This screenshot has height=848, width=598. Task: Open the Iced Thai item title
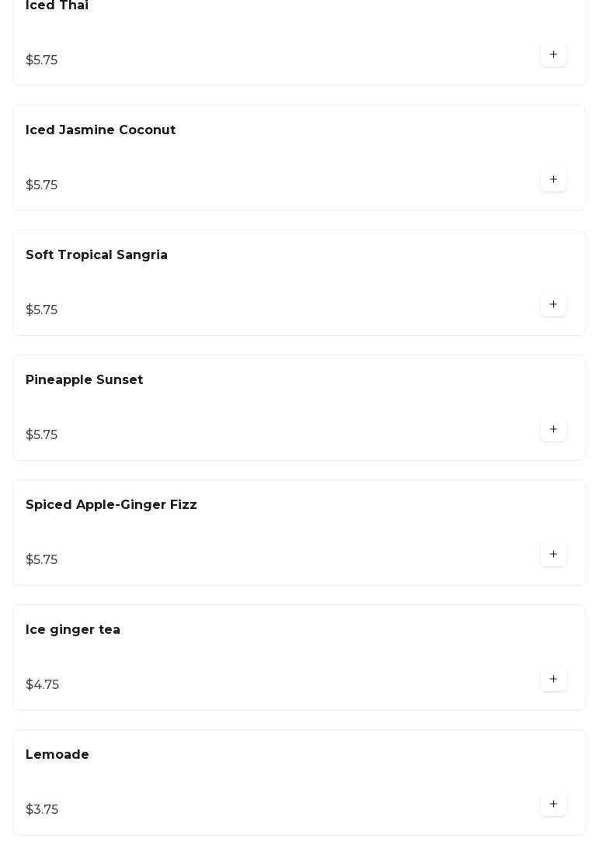(x=57, y=6)
